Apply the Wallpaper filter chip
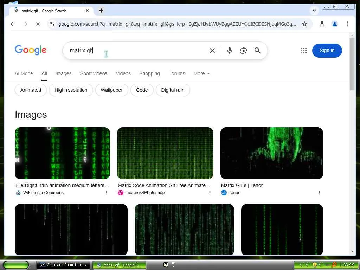This screenshot has width=360, height=270. point(111,90)
